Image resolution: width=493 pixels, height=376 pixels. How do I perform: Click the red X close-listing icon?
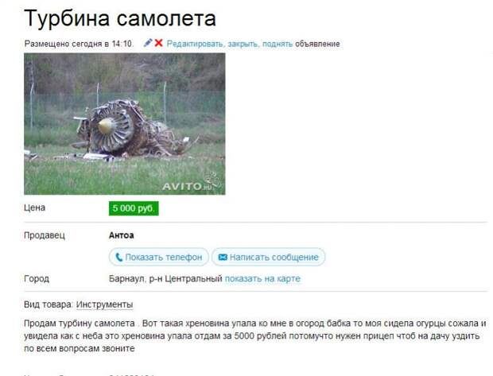(159, 43)
